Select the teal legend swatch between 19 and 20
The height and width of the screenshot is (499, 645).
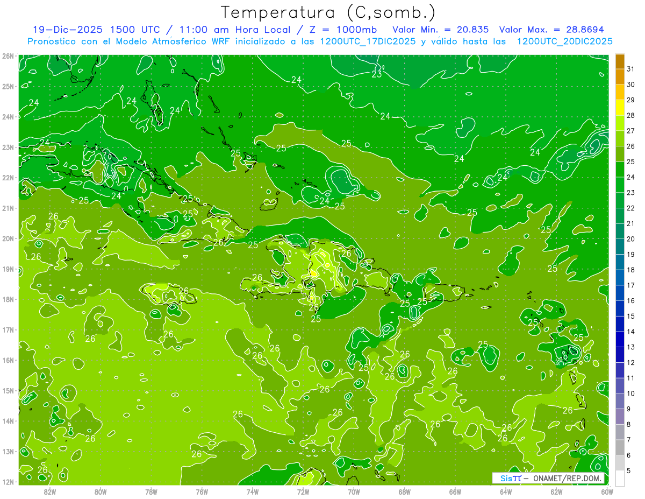pos(620,247)
